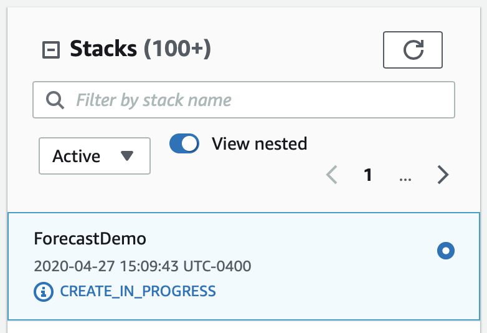Click the refresh stacks icon button
This screenshot has width=487, height=333.
coord(413,50)
